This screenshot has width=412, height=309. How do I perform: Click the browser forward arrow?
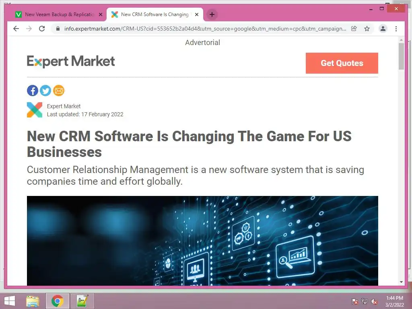pos(29,29)
